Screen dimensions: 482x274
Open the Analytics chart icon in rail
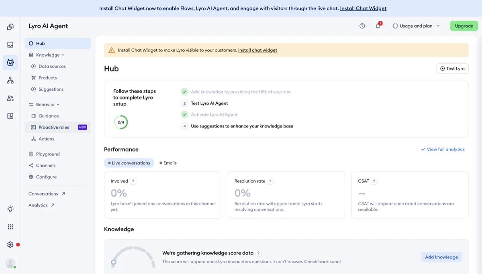coord(10,116)
